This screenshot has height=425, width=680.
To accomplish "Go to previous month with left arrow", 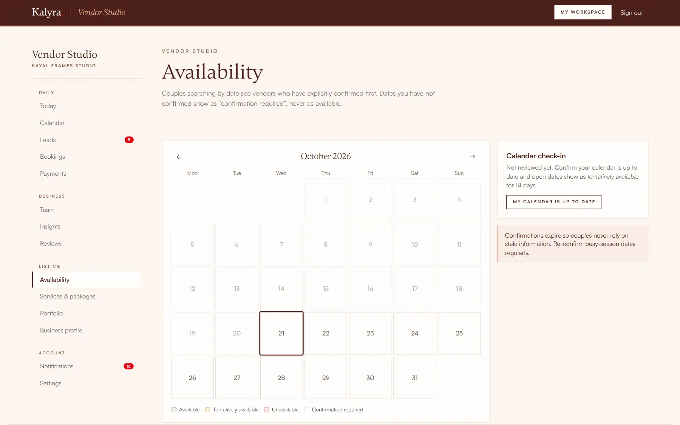I will 179,157.
